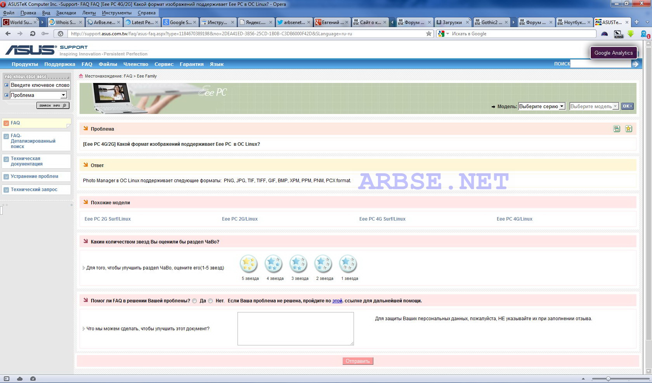Image resolution: width=652 pixels, height=383 pixels.
Task: Click the home icon beside Местонахождение
Action: [81, 76]
